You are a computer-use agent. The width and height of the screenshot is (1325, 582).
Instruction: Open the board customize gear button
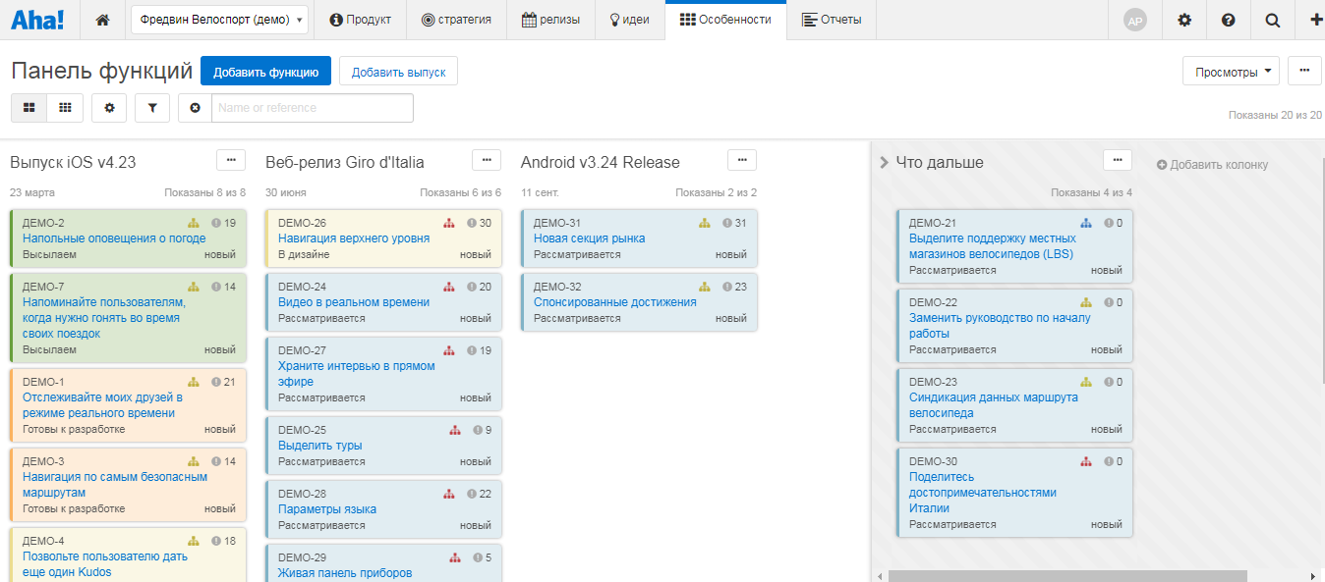click(109, 108)
